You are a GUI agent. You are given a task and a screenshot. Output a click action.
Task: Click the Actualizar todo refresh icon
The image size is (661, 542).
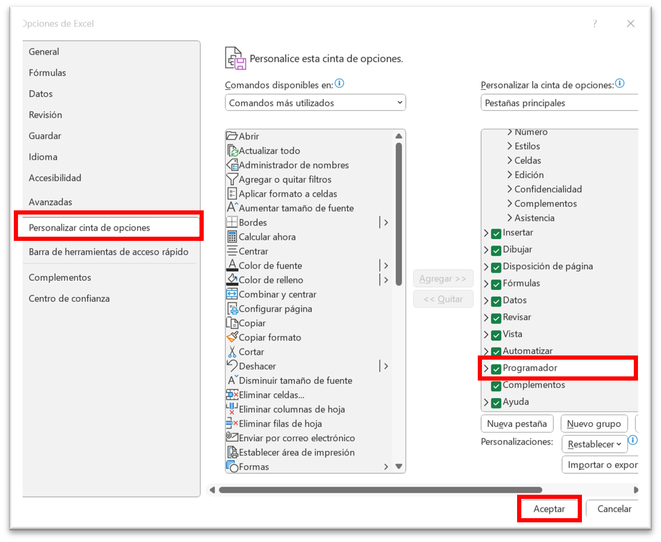[x=232, y=151]
